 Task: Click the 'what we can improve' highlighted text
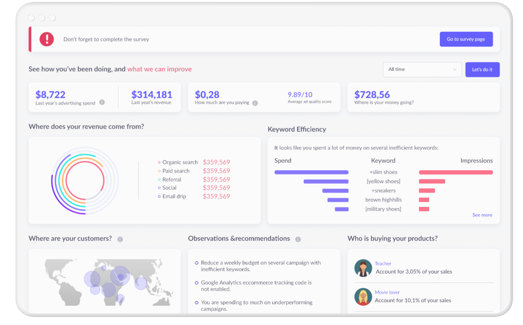159,69
